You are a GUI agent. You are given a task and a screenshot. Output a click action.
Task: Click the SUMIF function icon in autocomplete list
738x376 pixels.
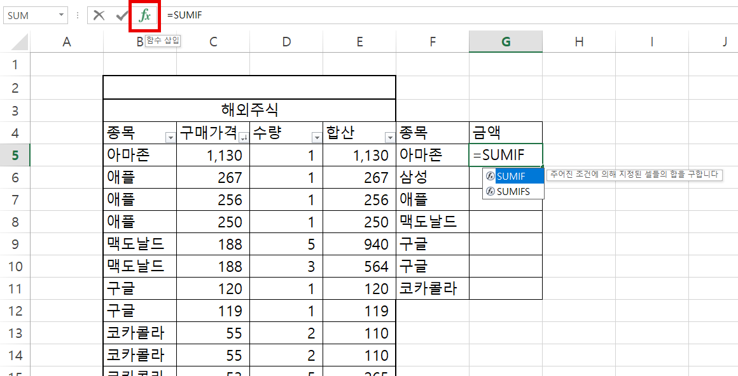(490, 177)
